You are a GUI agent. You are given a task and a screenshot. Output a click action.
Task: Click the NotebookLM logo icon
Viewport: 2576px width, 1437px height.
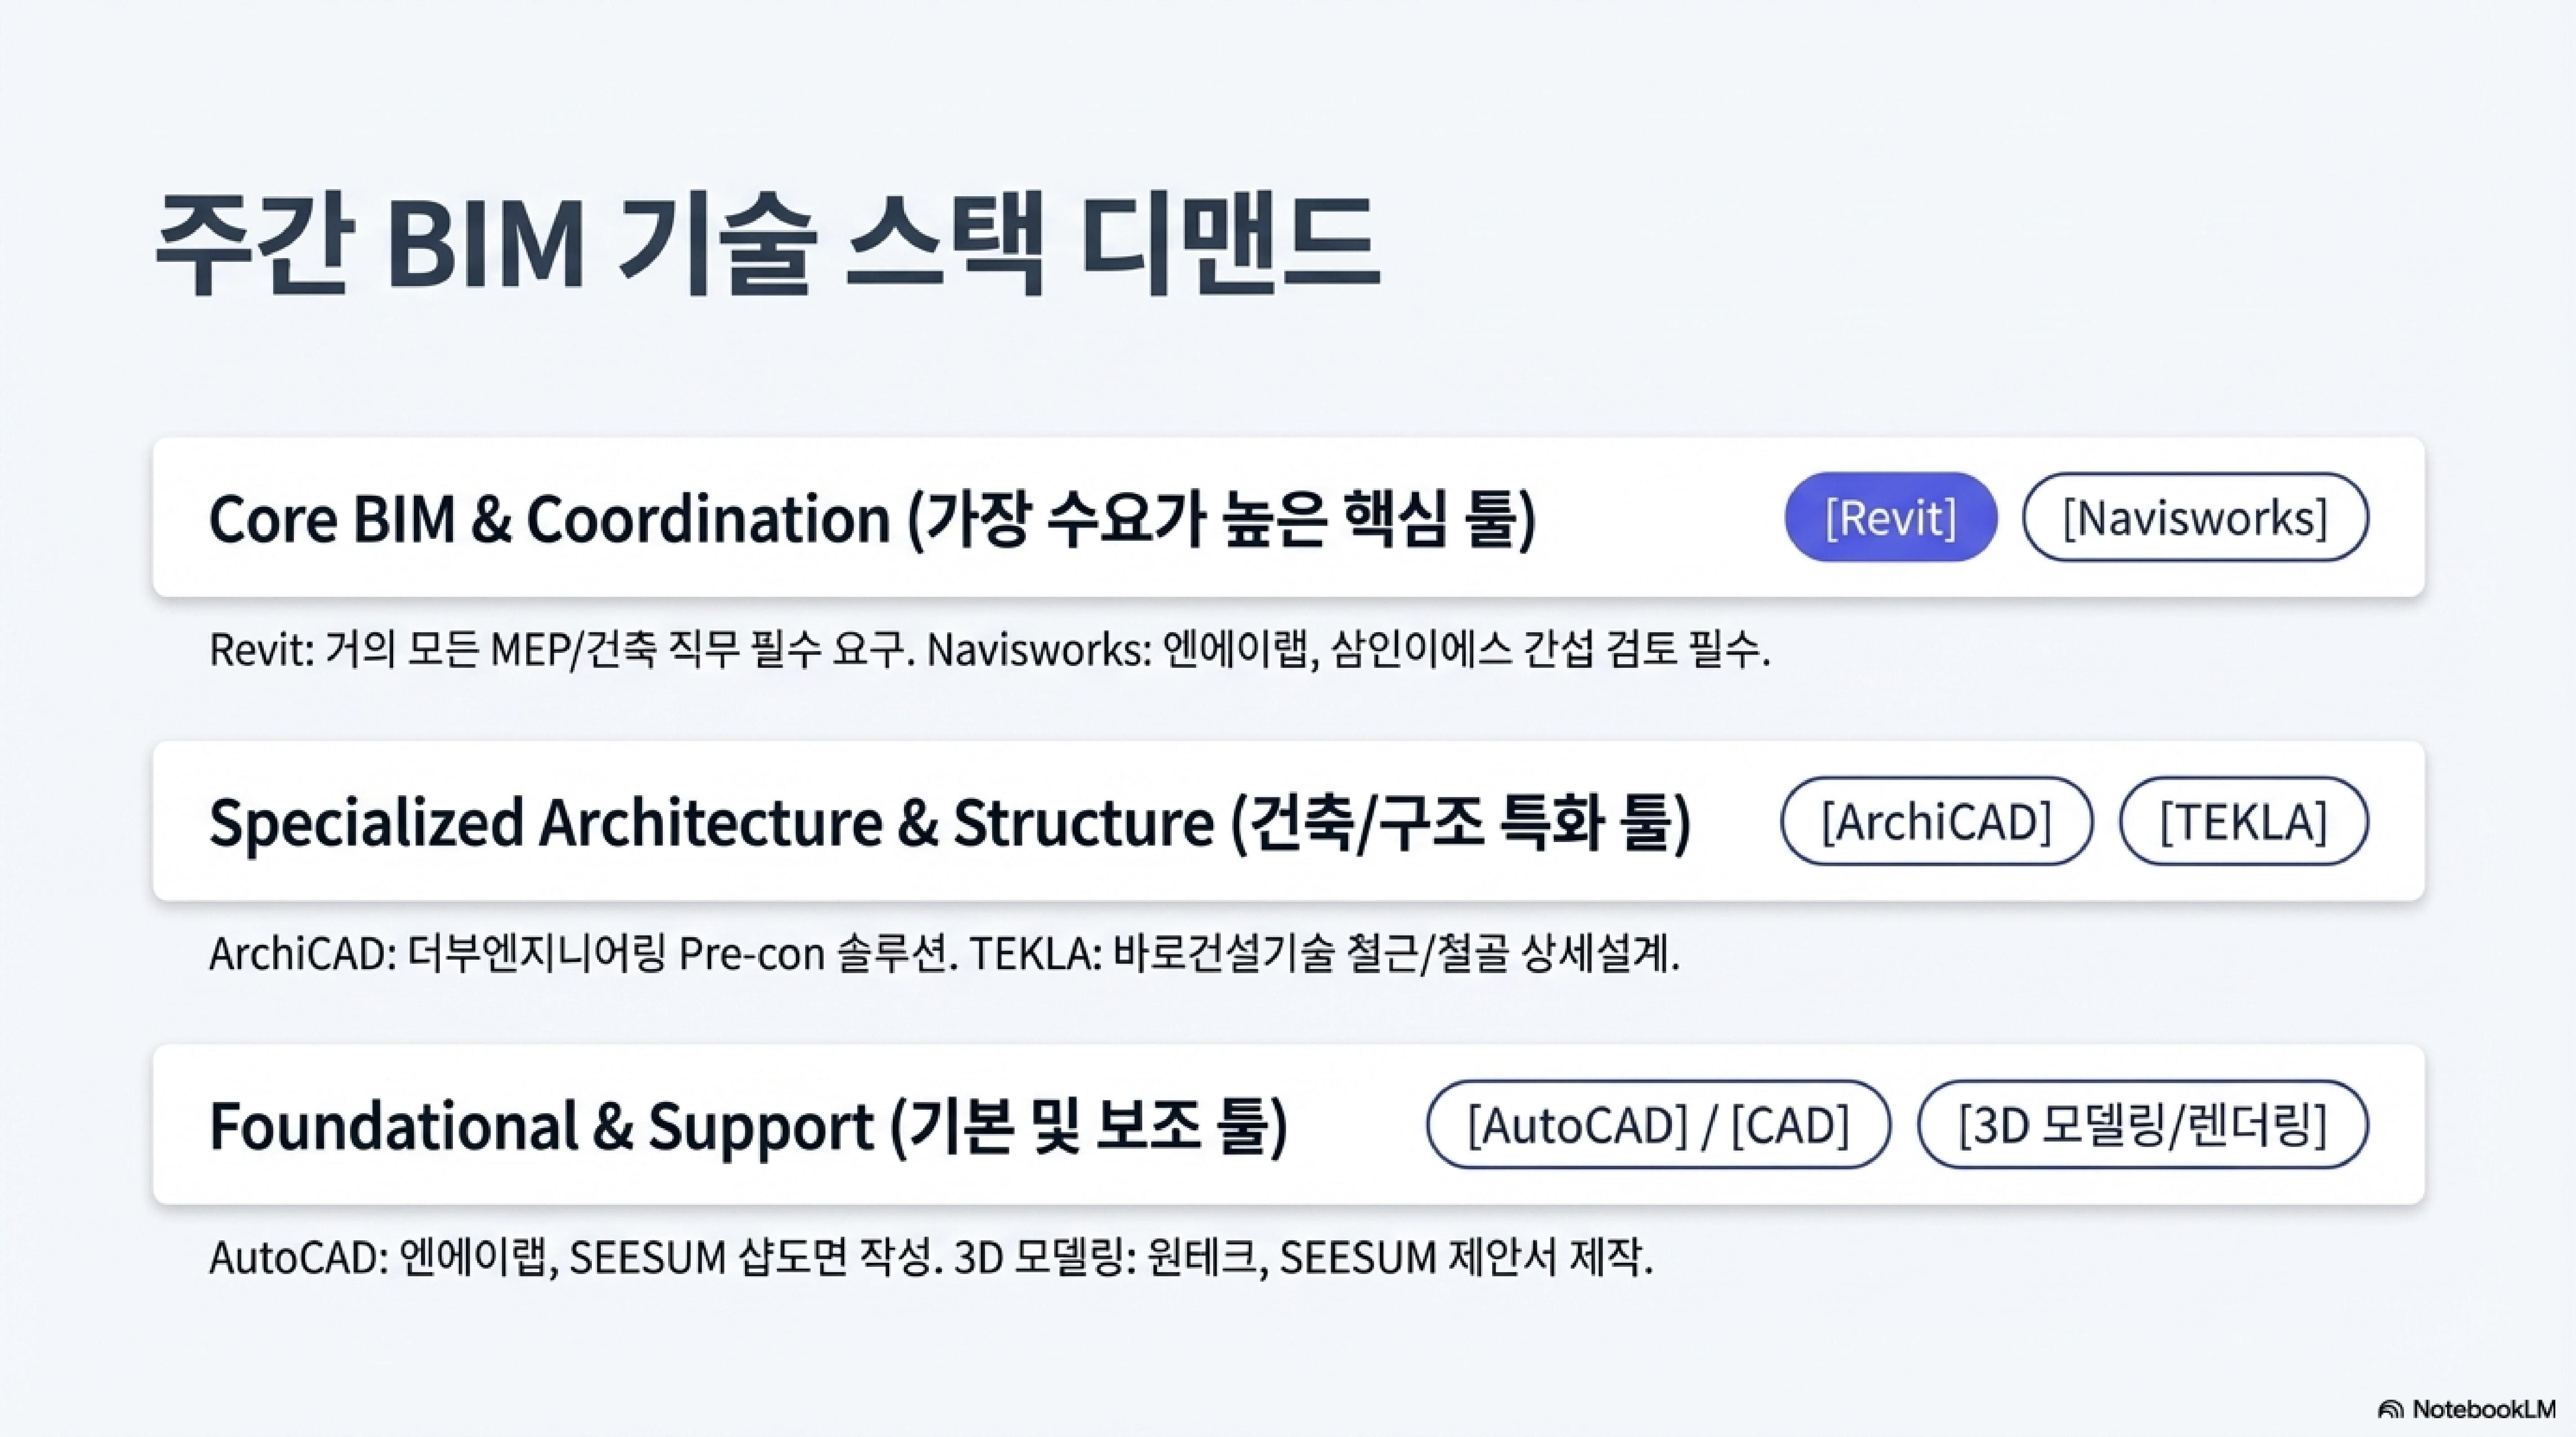[x=2391, y=1410]
